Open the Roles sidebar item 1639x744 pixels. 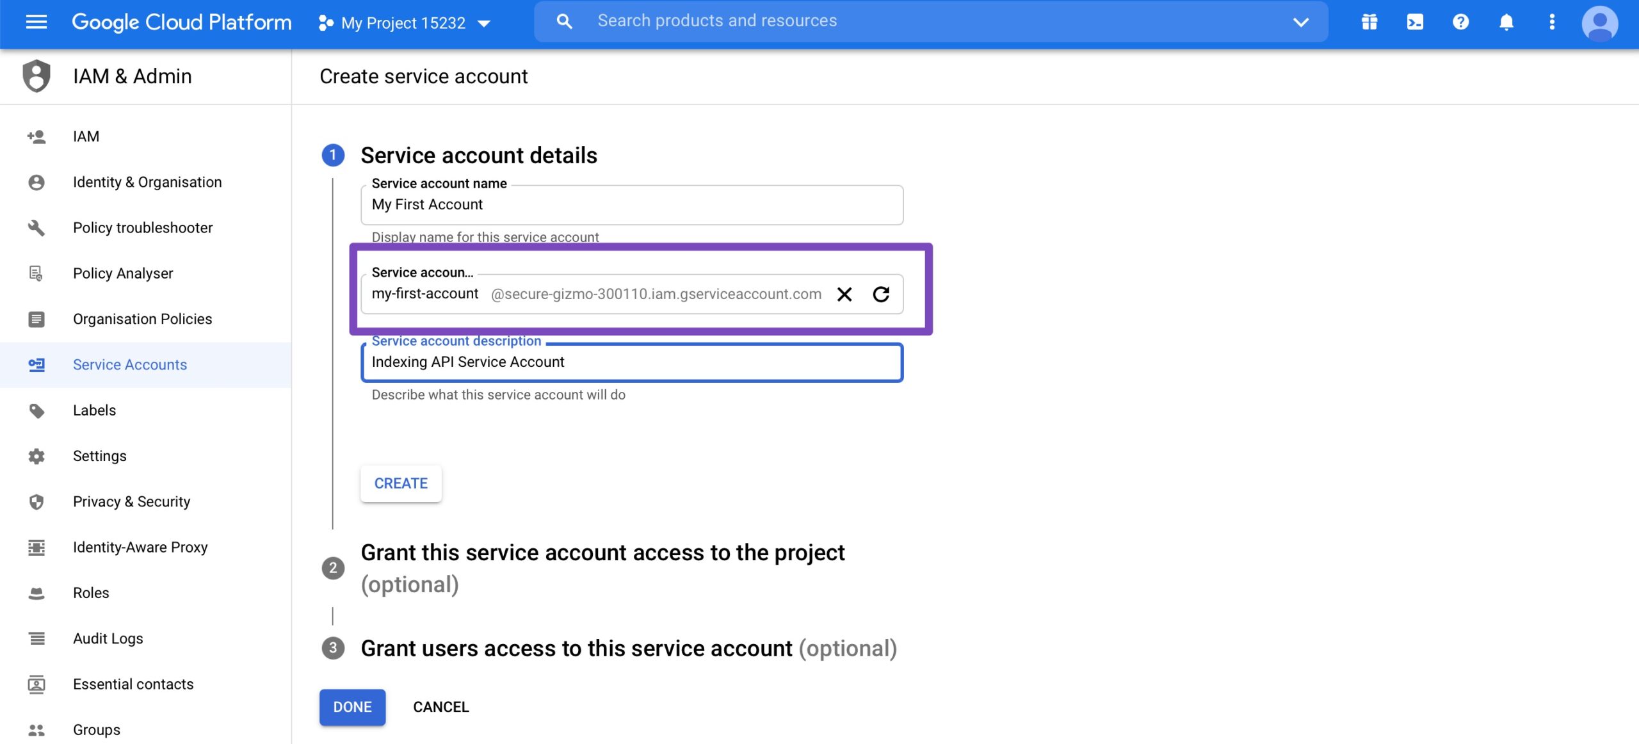[x=91, y=593]
